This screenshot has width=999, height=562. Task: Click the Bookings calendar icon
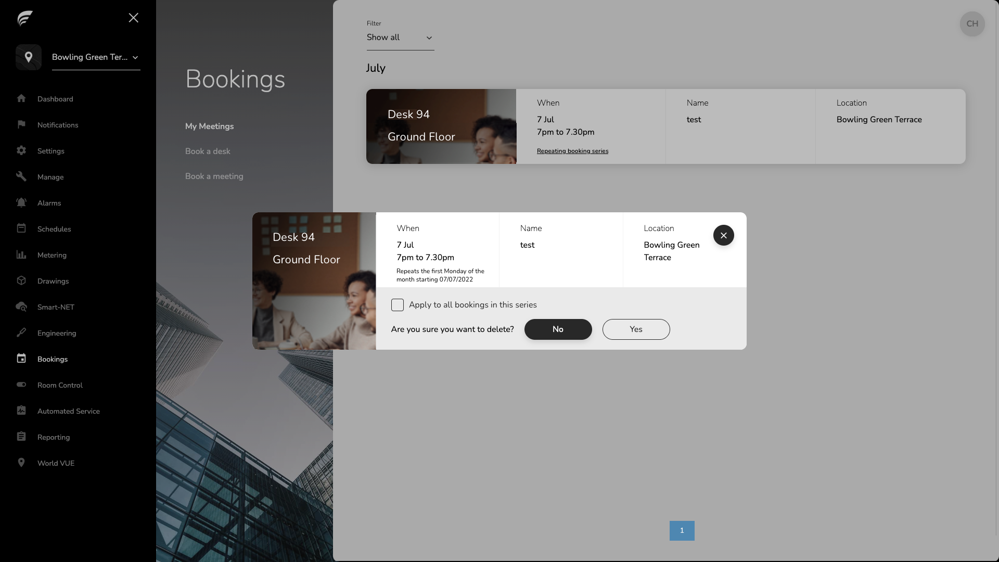point(21,359)
